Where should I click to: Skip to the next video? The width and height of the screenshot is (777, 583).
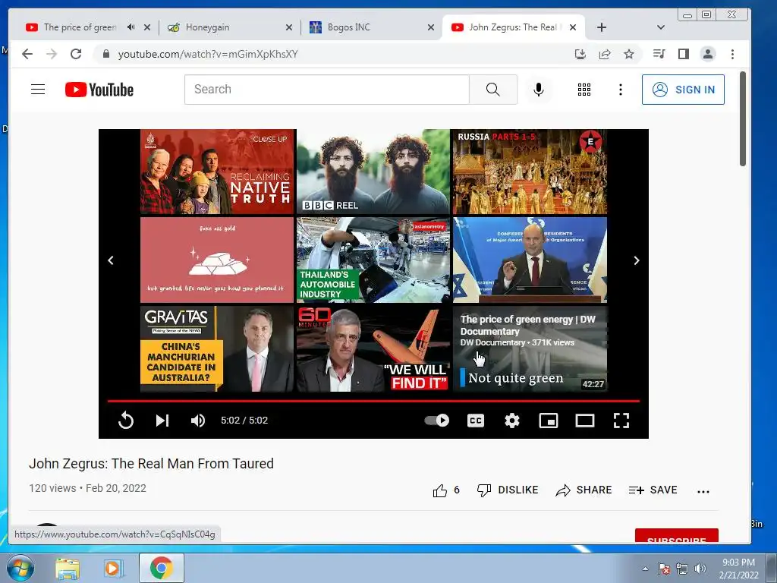[162, 421]
